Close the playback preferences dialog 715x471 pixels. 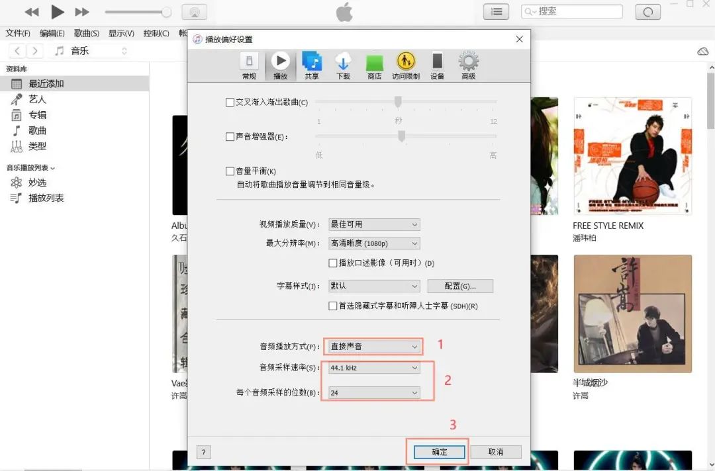pos(520,39)
